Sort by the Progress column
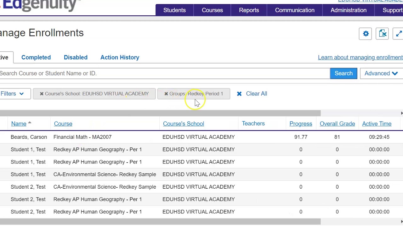 [x=301, y=124]
